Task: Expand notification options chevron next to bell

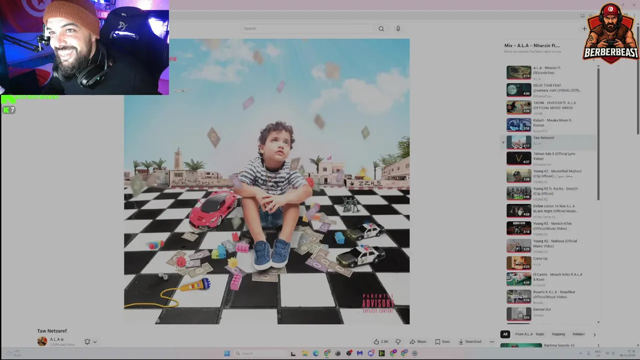Action: pyautogui.click(x=94, y=341)
